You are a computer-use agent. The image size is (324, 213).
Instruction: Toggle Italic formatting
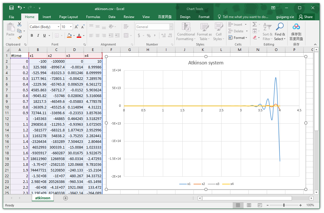click(x=38, y=35)
